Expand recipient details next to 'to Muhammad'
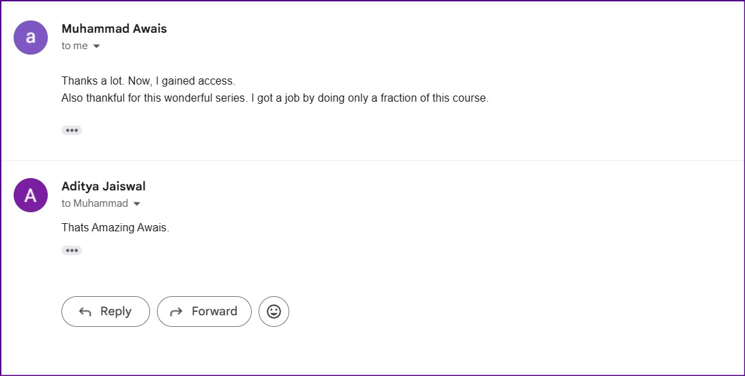745x376 pixels. point(136,204)
